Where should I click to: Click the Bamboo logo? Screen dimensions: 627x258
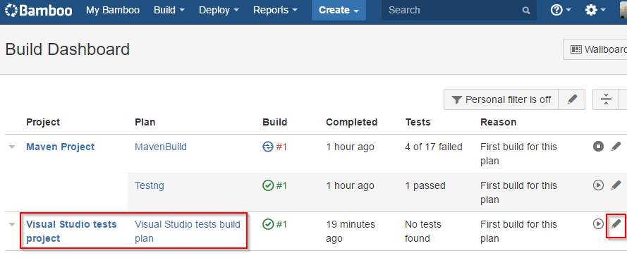coord(39,10)
